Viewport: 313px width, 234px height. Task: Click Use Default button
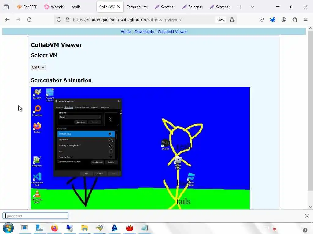[x=98, y=162]
